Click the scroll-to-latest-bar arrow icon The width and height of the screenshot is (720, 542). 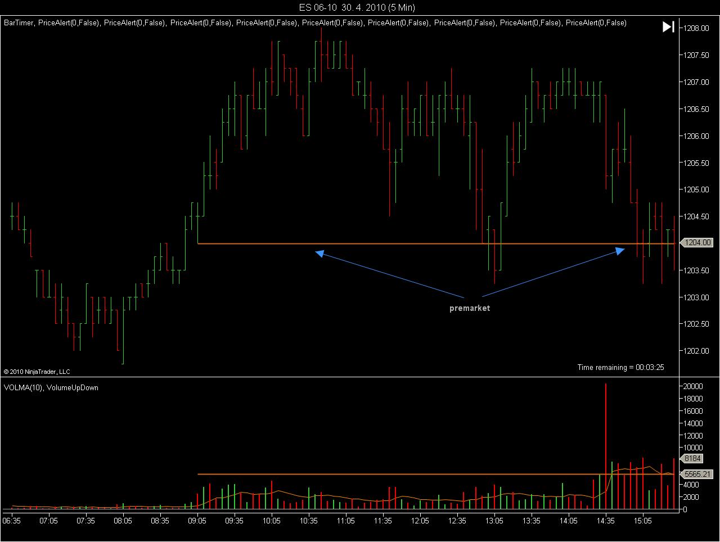point(668,26)
